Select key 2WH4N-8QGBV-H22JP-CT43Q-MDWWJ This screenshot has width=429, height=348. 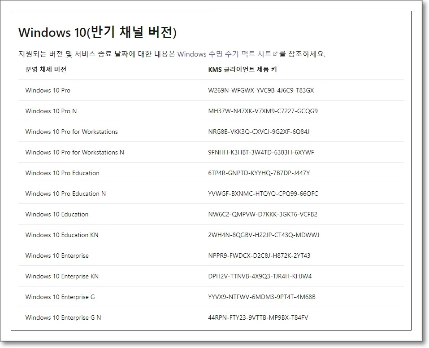pyautogui.click(x=264, y=235)
